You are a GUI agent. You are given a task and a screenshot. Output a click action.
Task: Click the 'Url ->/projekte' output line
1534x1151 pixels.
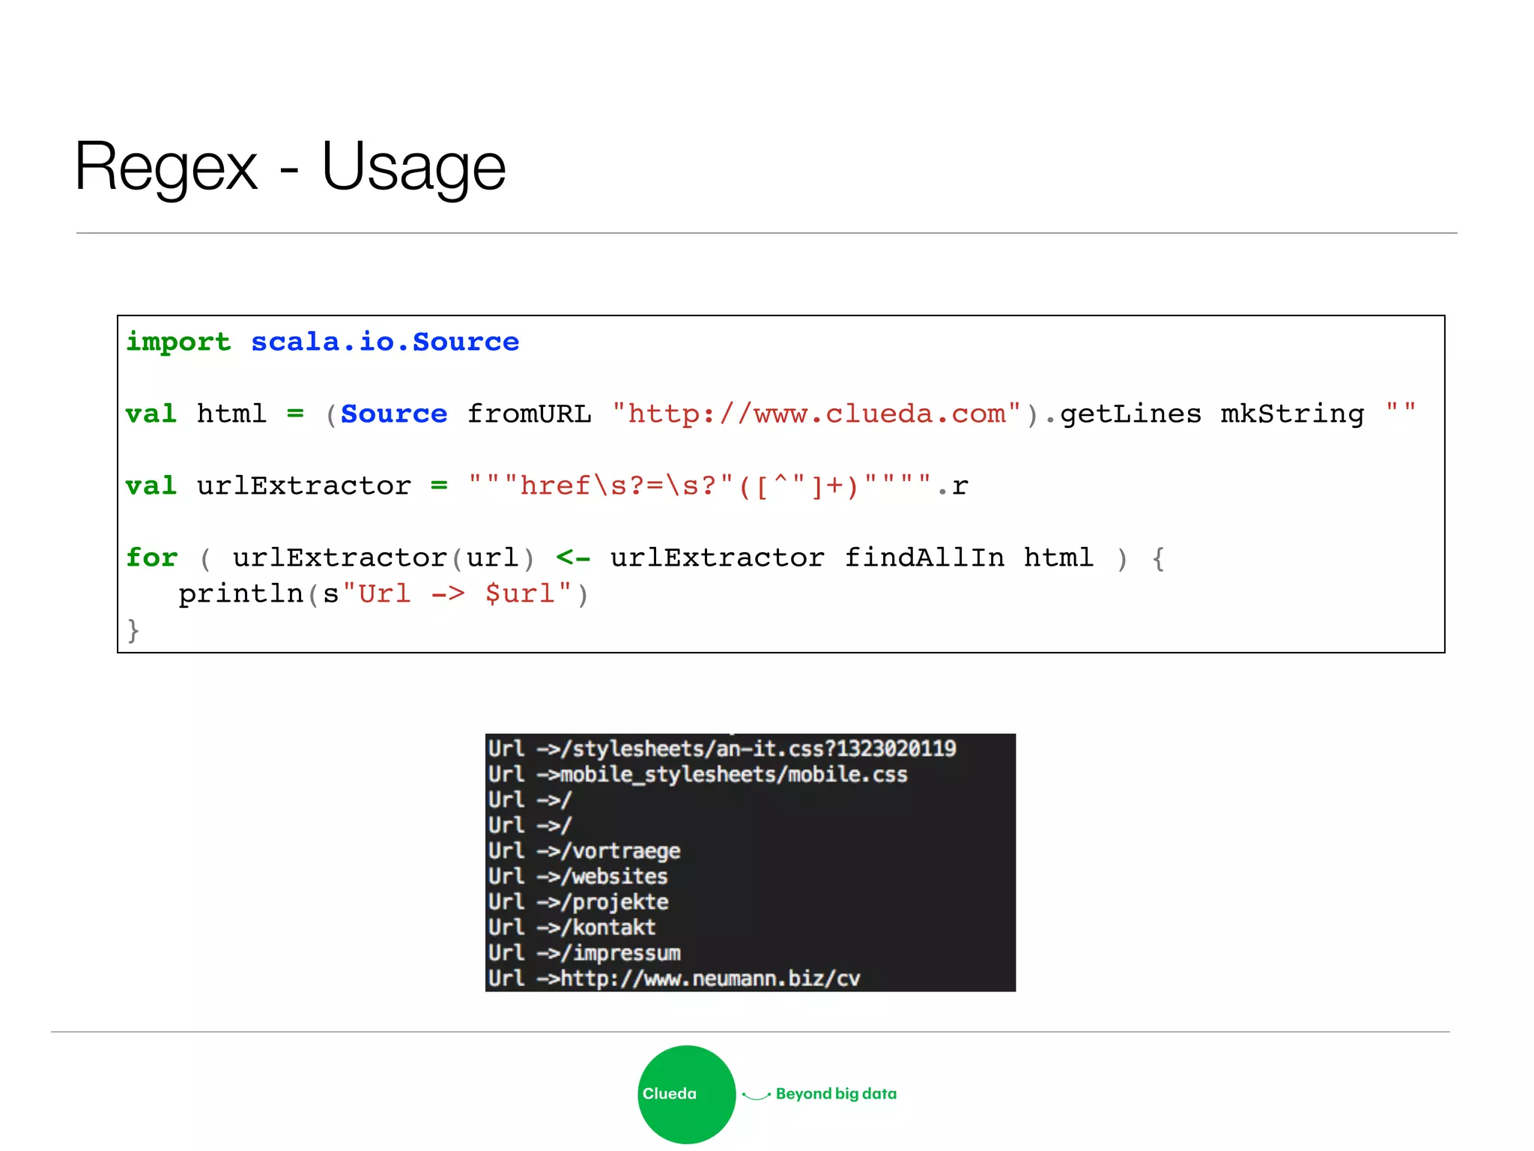(x=578, y=901)
